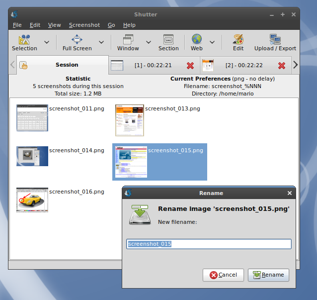Screen dimensions: 317x300
Task: Click the new filename text field
Action: (209, 244)
